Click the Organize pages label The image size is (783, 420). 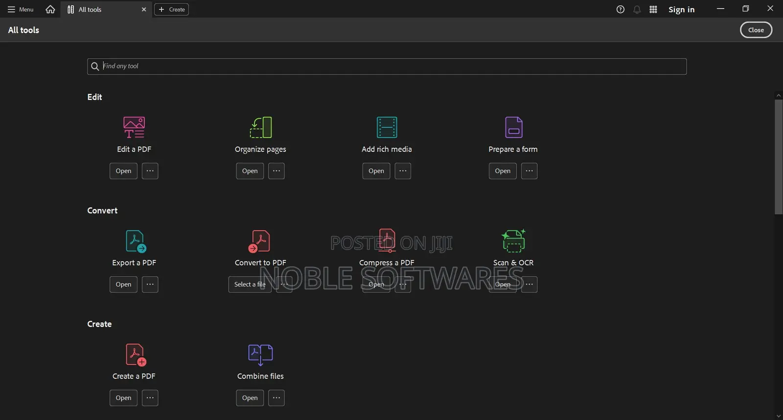[x=260, y=149]
